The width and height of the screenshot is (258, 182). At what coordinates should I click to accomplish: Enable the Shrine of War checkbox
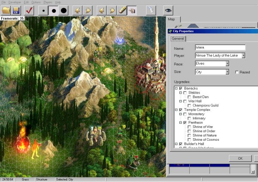[189, 127]
